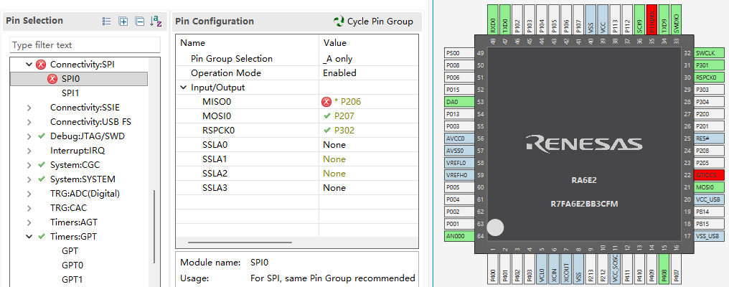Viewport: 729px width, 287px height.
Task: Click the red error icon next to SPI0
Action: click(52, 79)
